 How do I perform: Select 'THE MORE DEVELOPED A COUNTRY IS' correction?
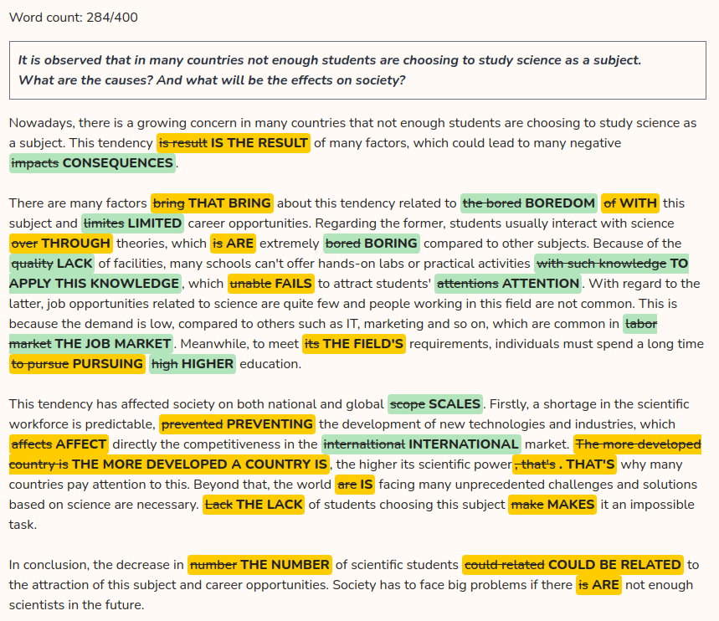[199, 464]
